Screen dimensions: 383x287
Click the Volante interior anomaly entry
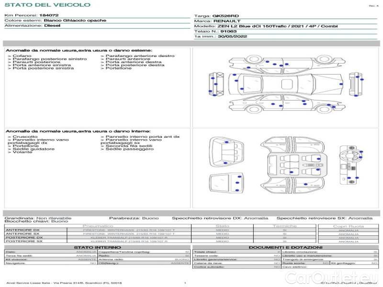22,153
